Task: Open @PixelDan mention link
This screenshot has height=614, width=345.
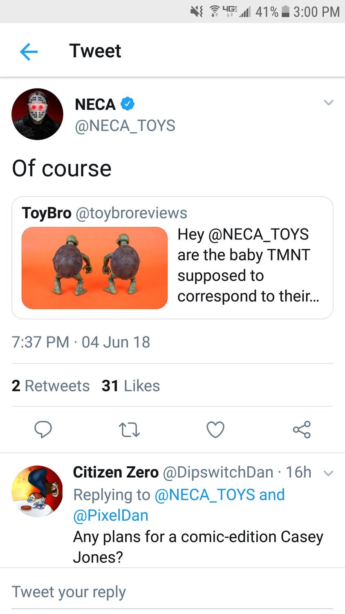Action: pyautogui.click(x=110, y=515)
